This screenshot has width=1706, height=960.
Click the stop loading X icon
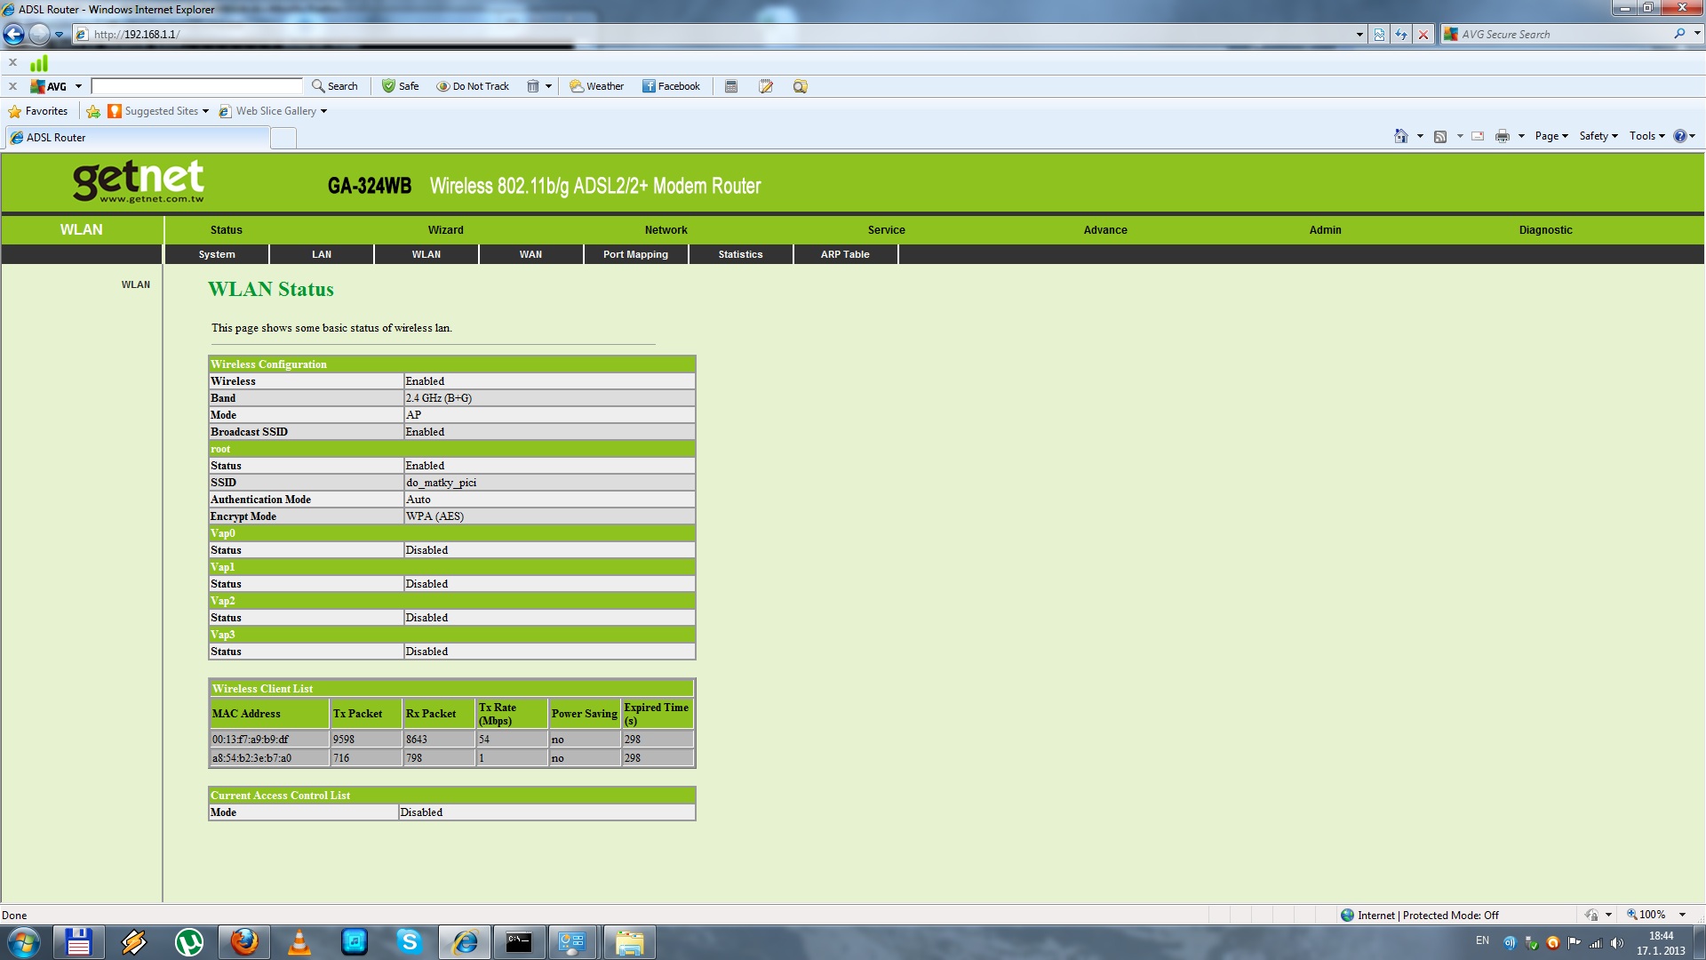[1423, 35]
